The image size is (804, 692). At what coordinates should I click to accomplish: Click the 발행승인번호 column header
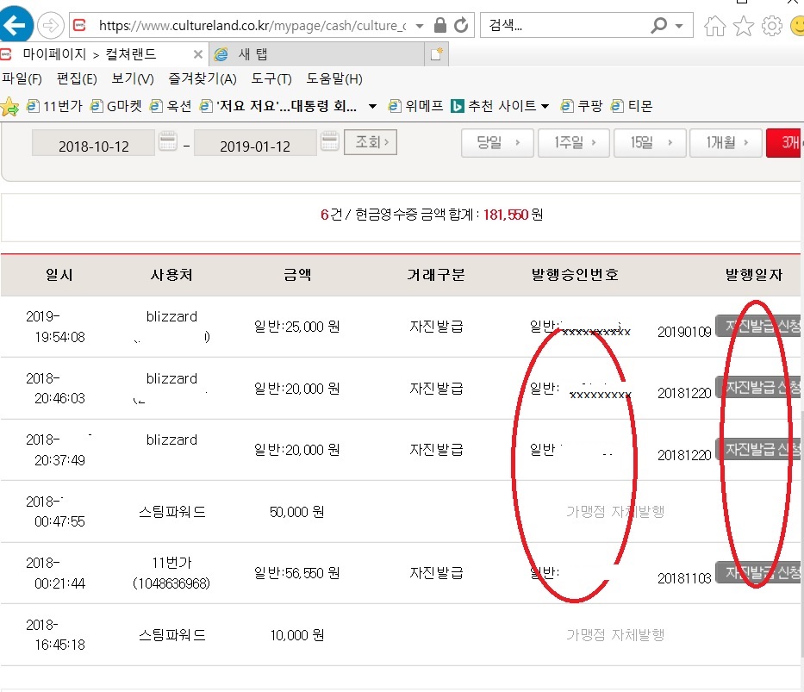coord(575,275)
